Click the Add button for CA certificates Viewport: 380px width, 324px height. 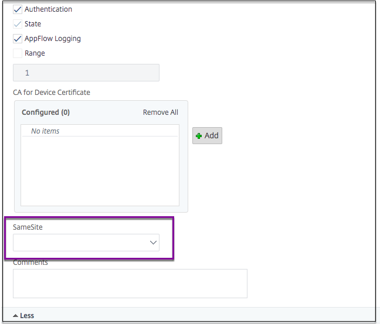pyautogui.click(x=207, y=135)
